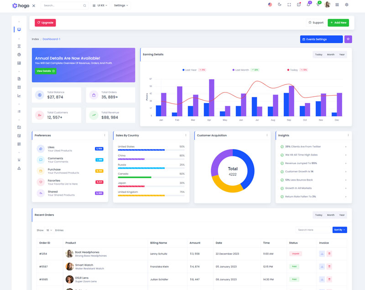Open the chart icon in sidebar

[x=19, y=96]
